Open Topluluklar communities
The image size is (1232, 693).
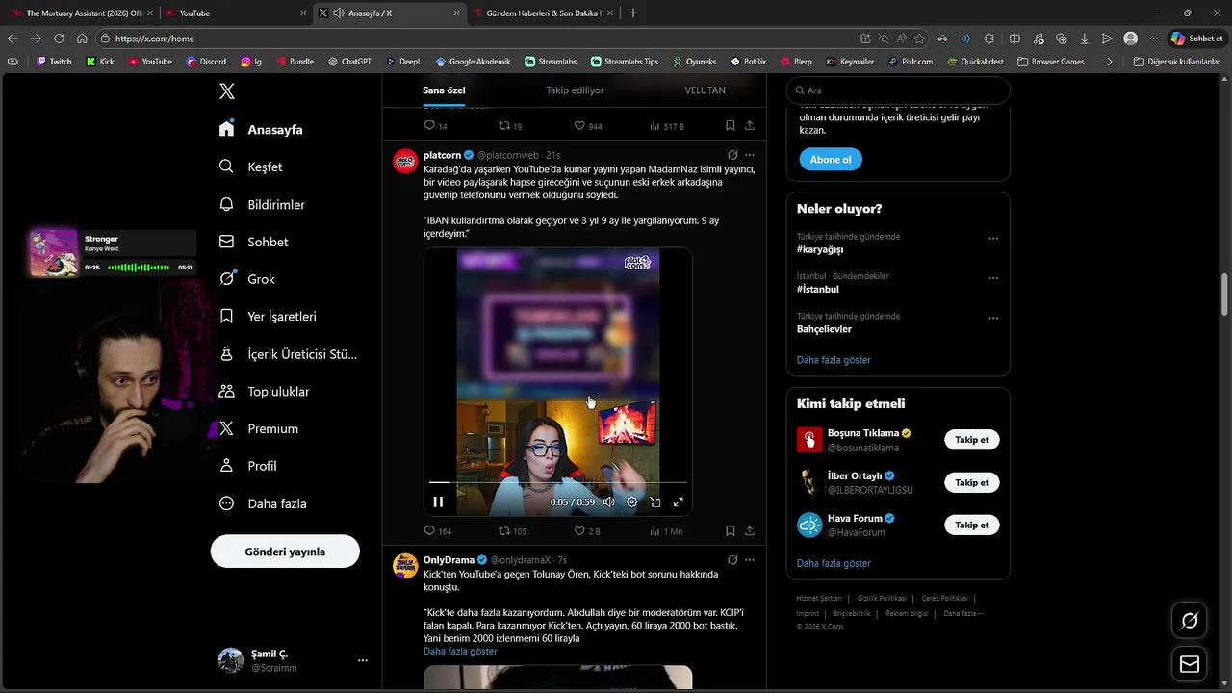[x=264, y=391]
